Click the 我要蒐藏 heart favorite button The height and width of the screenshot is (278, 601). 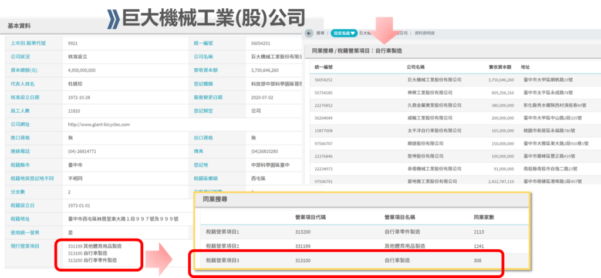tap(344, 34)
